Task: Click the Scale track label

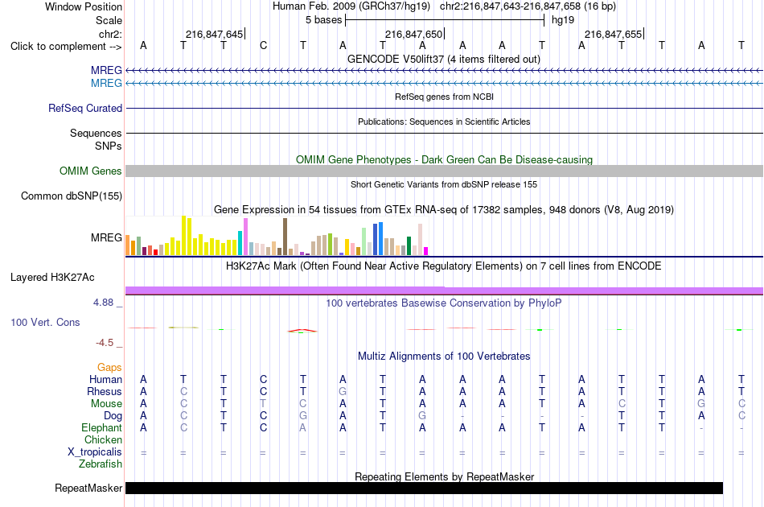Action: pyautogui.click(x=109, y=20)
